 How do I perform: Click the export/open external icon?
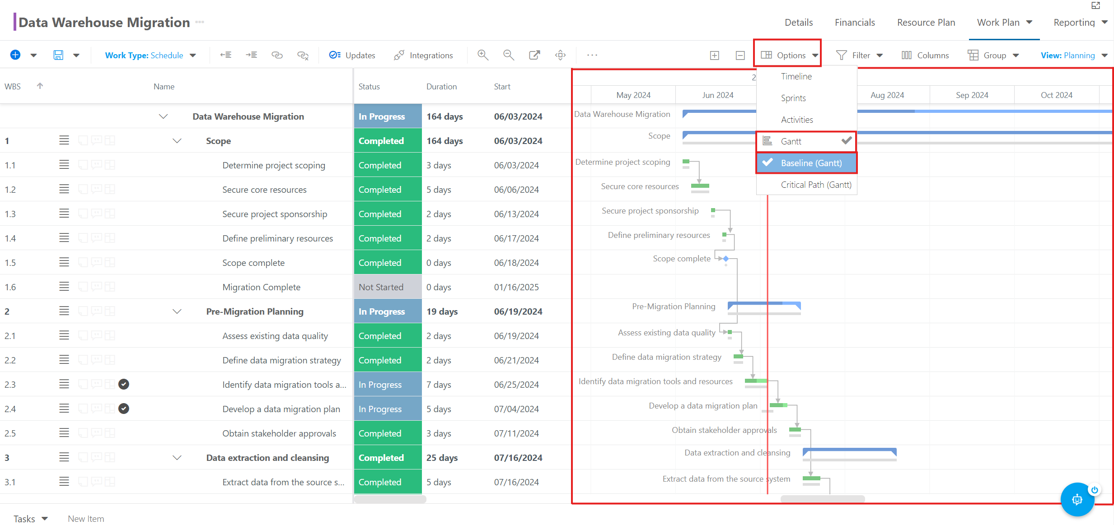534,55
